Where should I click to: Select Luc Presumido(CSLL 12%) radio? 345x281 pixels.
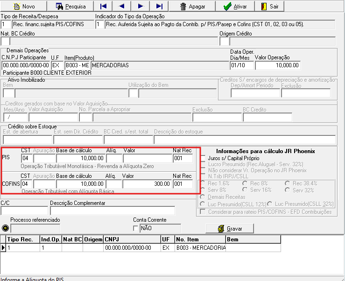coord(203,204)
